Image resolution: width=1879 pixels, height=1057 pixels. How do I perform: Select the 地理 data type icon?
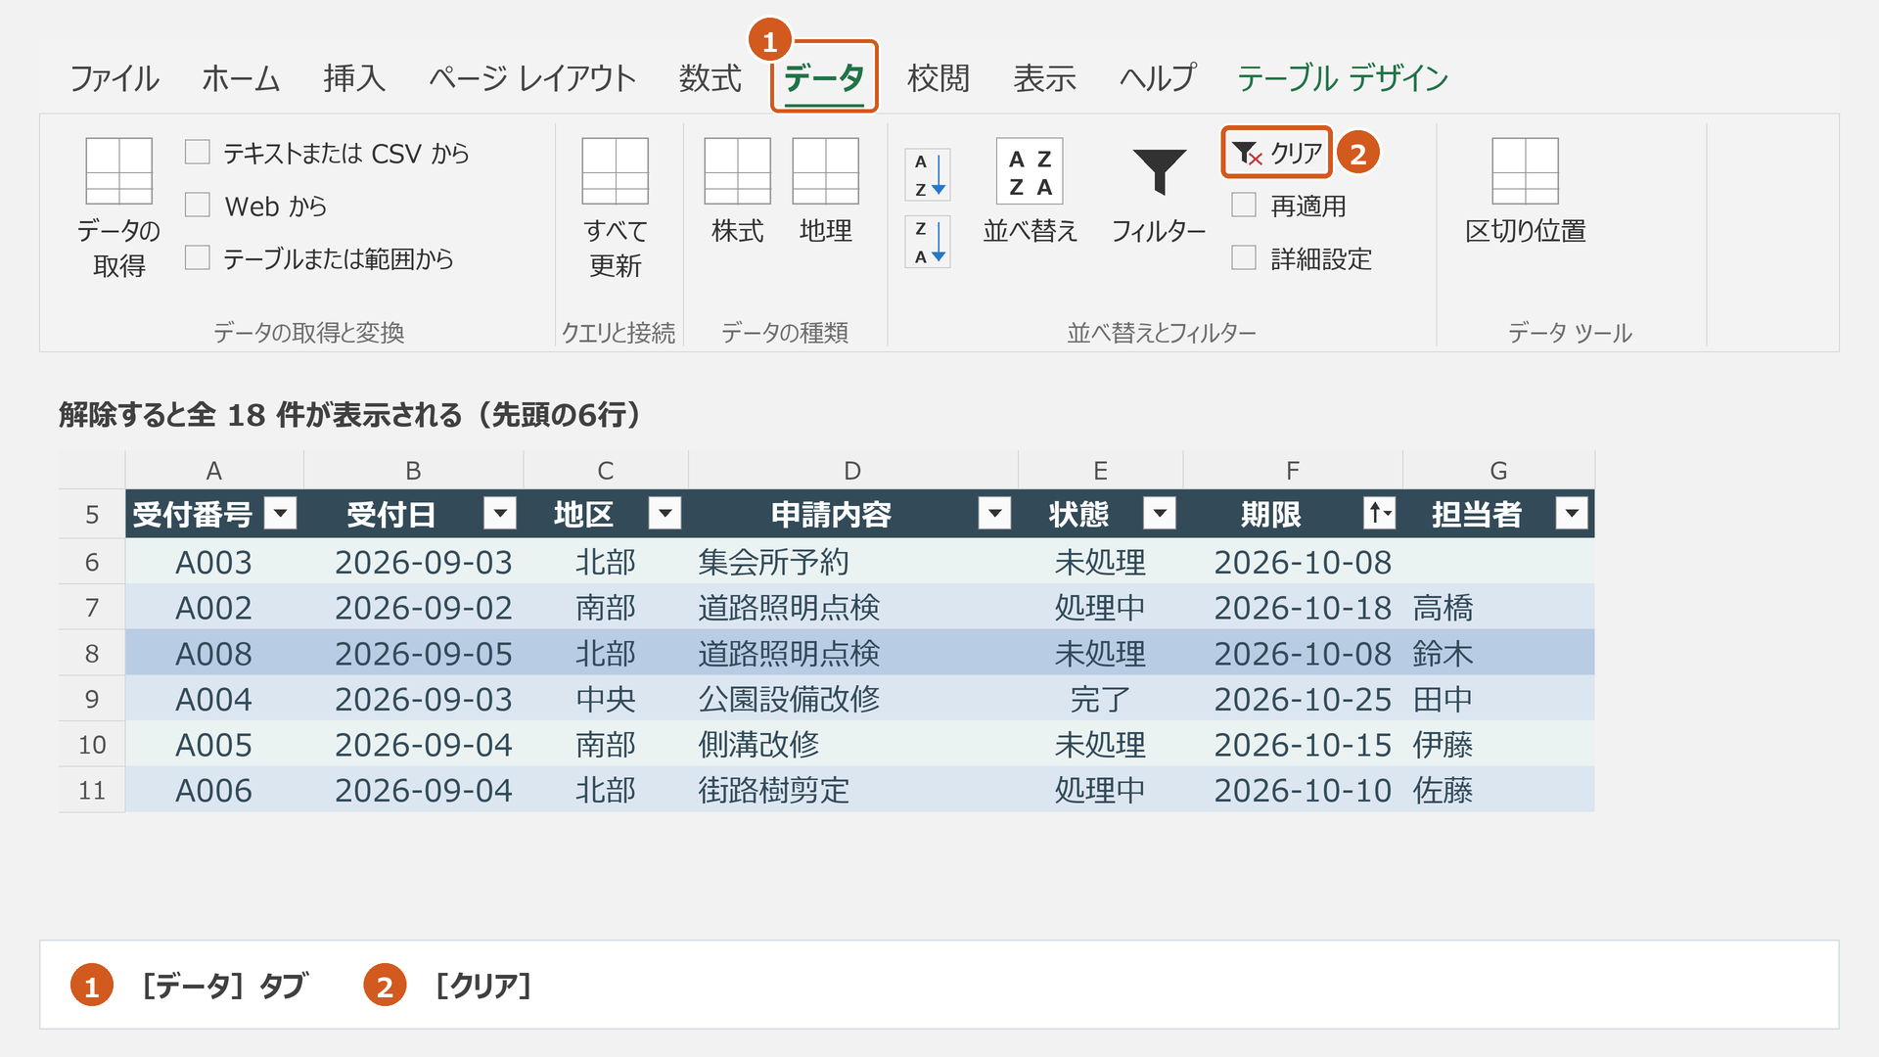coord(825,171)
